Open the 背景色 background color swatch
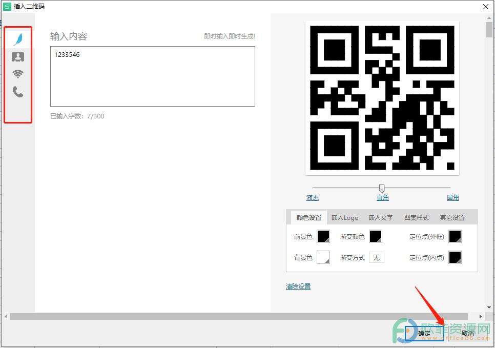This screenshot has height=348, width=495. [323, 257]
